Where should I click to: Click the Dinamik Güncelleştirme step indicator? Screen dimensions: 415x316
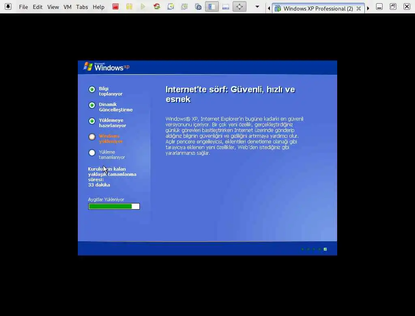(92, 105)
